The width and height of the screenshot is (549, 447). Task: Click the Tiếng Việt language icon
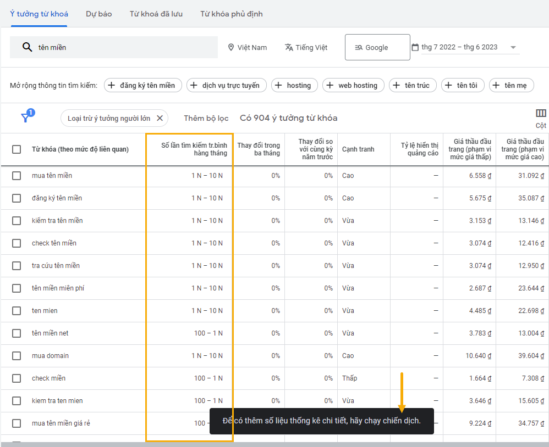pyautogui.click(x=289, y=47)
